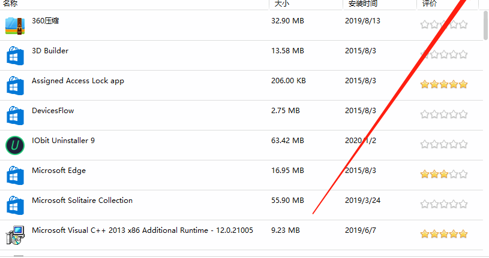Click the 16.95 MB size value
Viewport: 489px width, 258px height.
(x=287, y=170)
